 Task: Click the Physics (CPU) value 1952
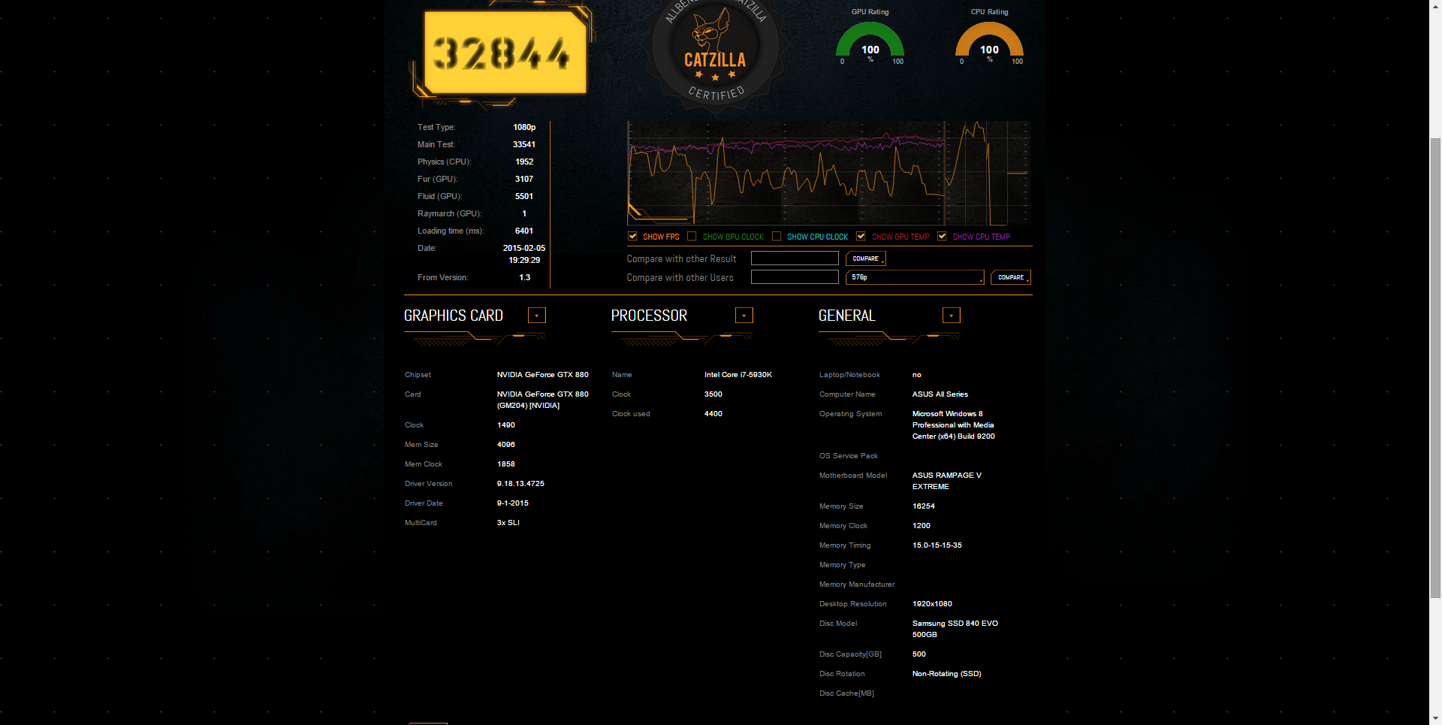524,162
